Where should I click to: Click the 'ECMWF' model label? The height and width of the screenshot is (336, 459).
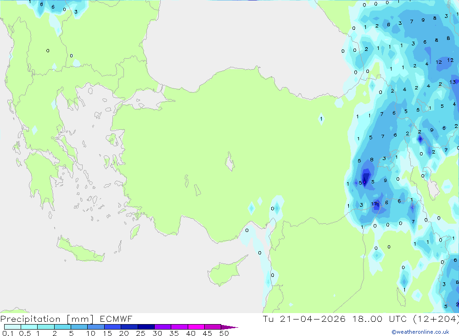tap(116, 319)
